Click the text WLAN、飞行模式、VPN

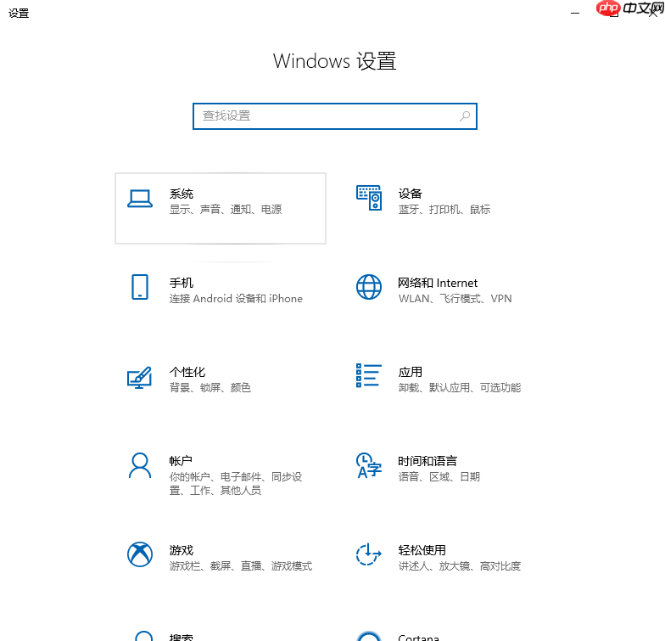pyautogui.click(x=455, y=299)
